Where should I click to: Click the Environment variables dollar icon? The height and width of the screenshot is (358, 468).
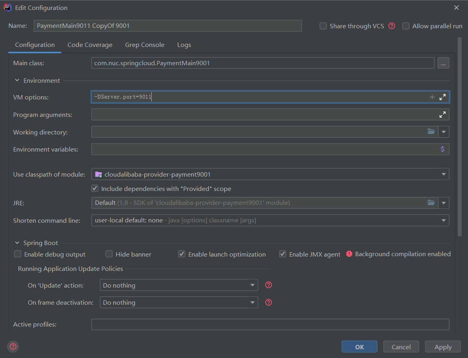[x=442, y=149]
